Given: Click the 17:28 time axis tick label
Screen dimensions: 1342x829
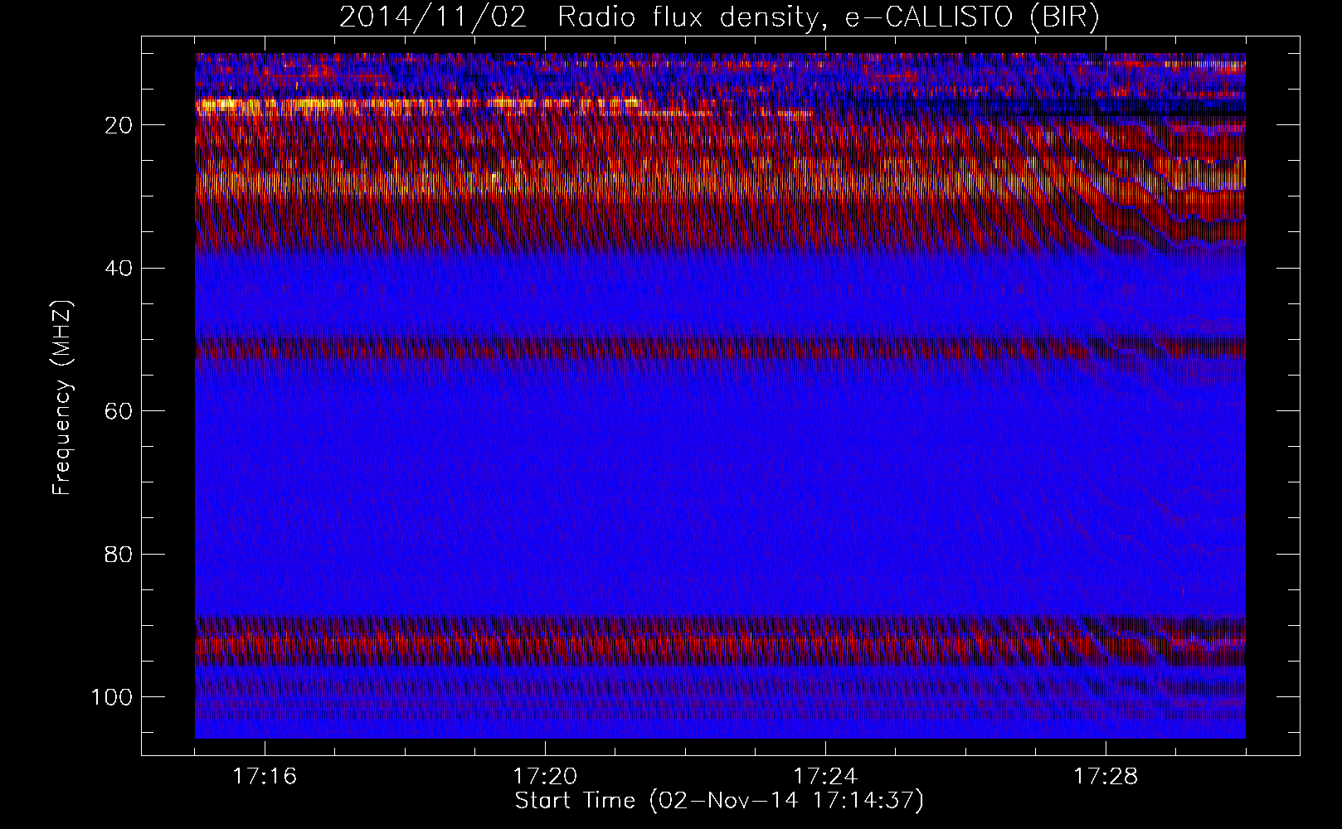Looking at the screenshot, I should pyautogui.click(x=1106, y=776).
